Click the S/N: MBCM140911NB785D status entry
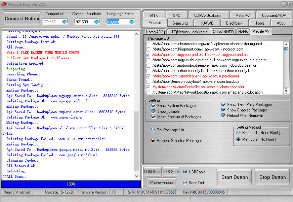 coord(152,192)
